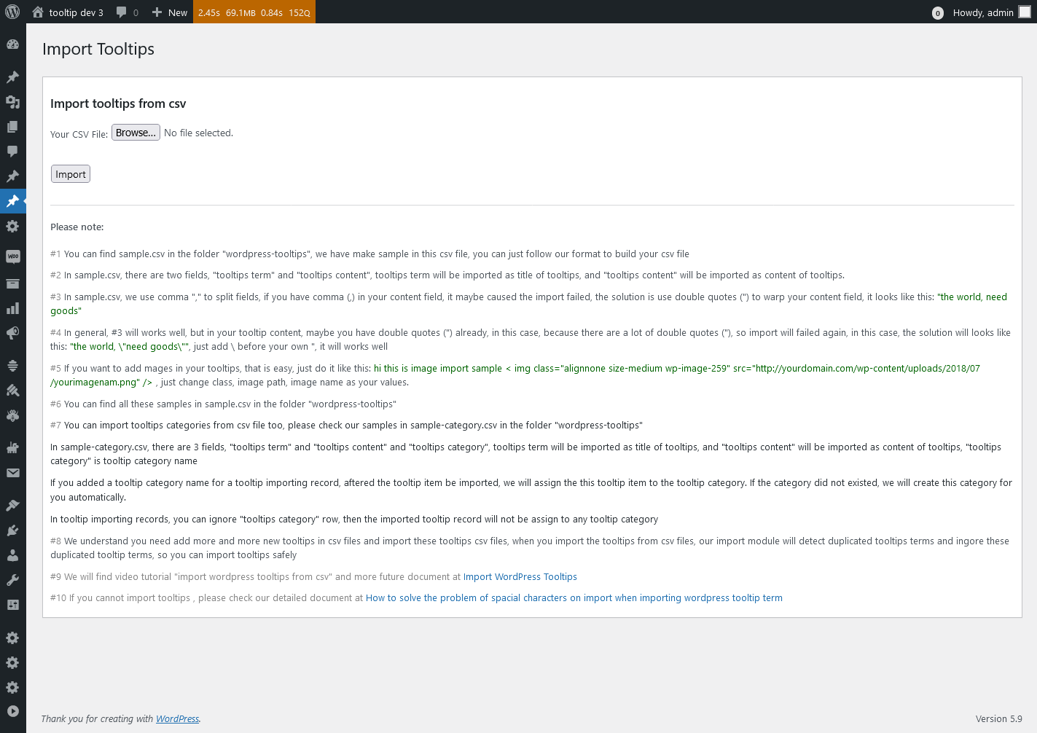Open the WooCommerce sidebar icon
This screenshot has height=733, width=1037.
(x=12, y=256)
